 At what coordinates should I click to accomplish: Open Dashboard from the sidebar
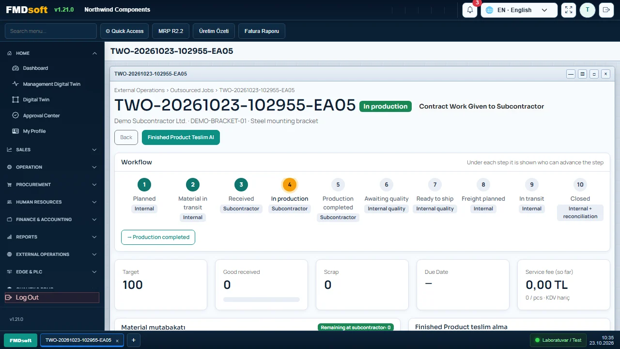point(35,68)
